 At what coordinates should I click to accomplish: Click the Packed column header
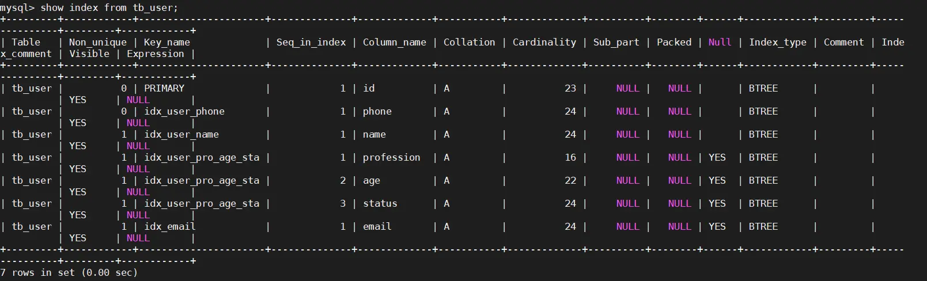tap(674, 43)
